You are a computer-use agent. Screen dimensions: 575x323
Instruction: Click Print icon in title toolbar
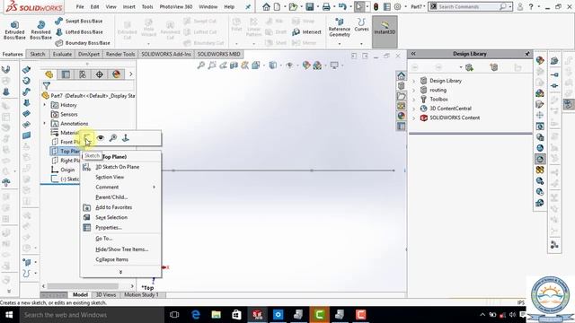[326, 6]
